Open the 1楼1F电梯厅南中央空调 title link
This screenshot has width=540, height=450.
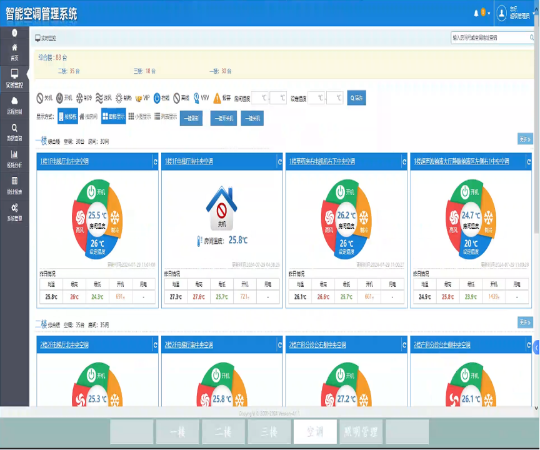pyautogui.click(x=189, y=162)
